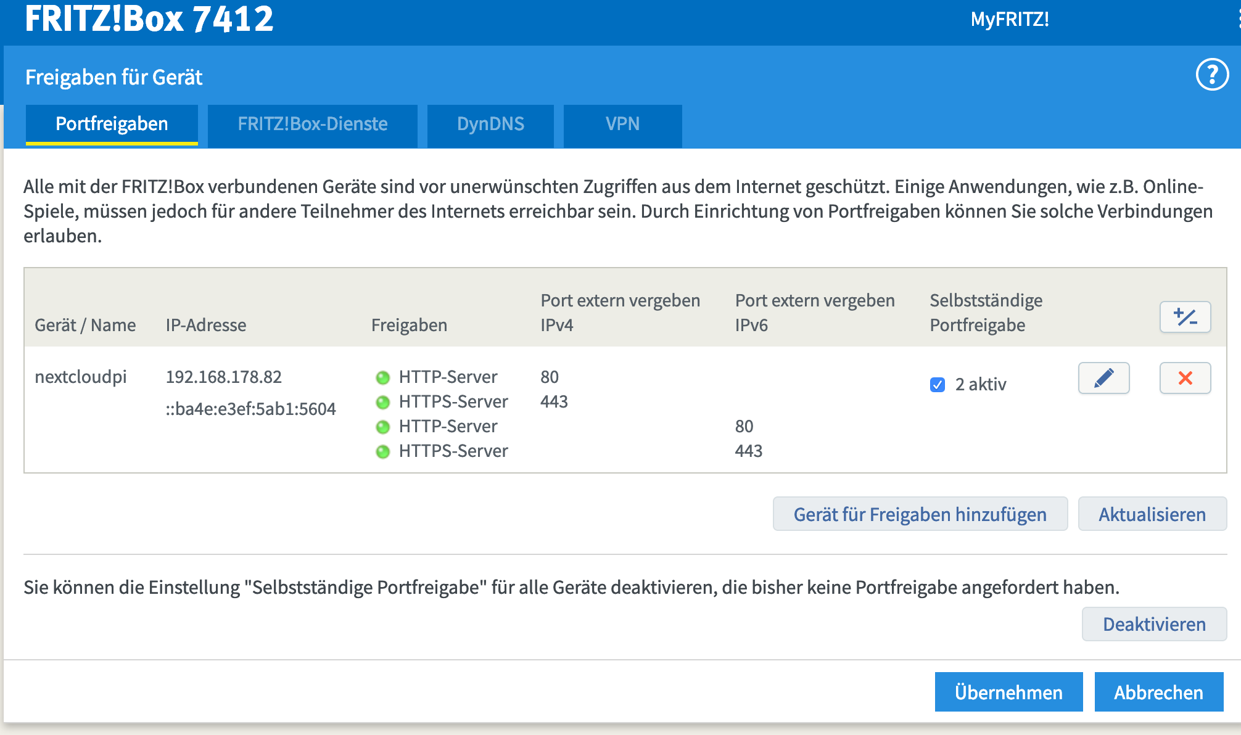Open the MyFRITZ! menu item

[x=1010, y=19]
